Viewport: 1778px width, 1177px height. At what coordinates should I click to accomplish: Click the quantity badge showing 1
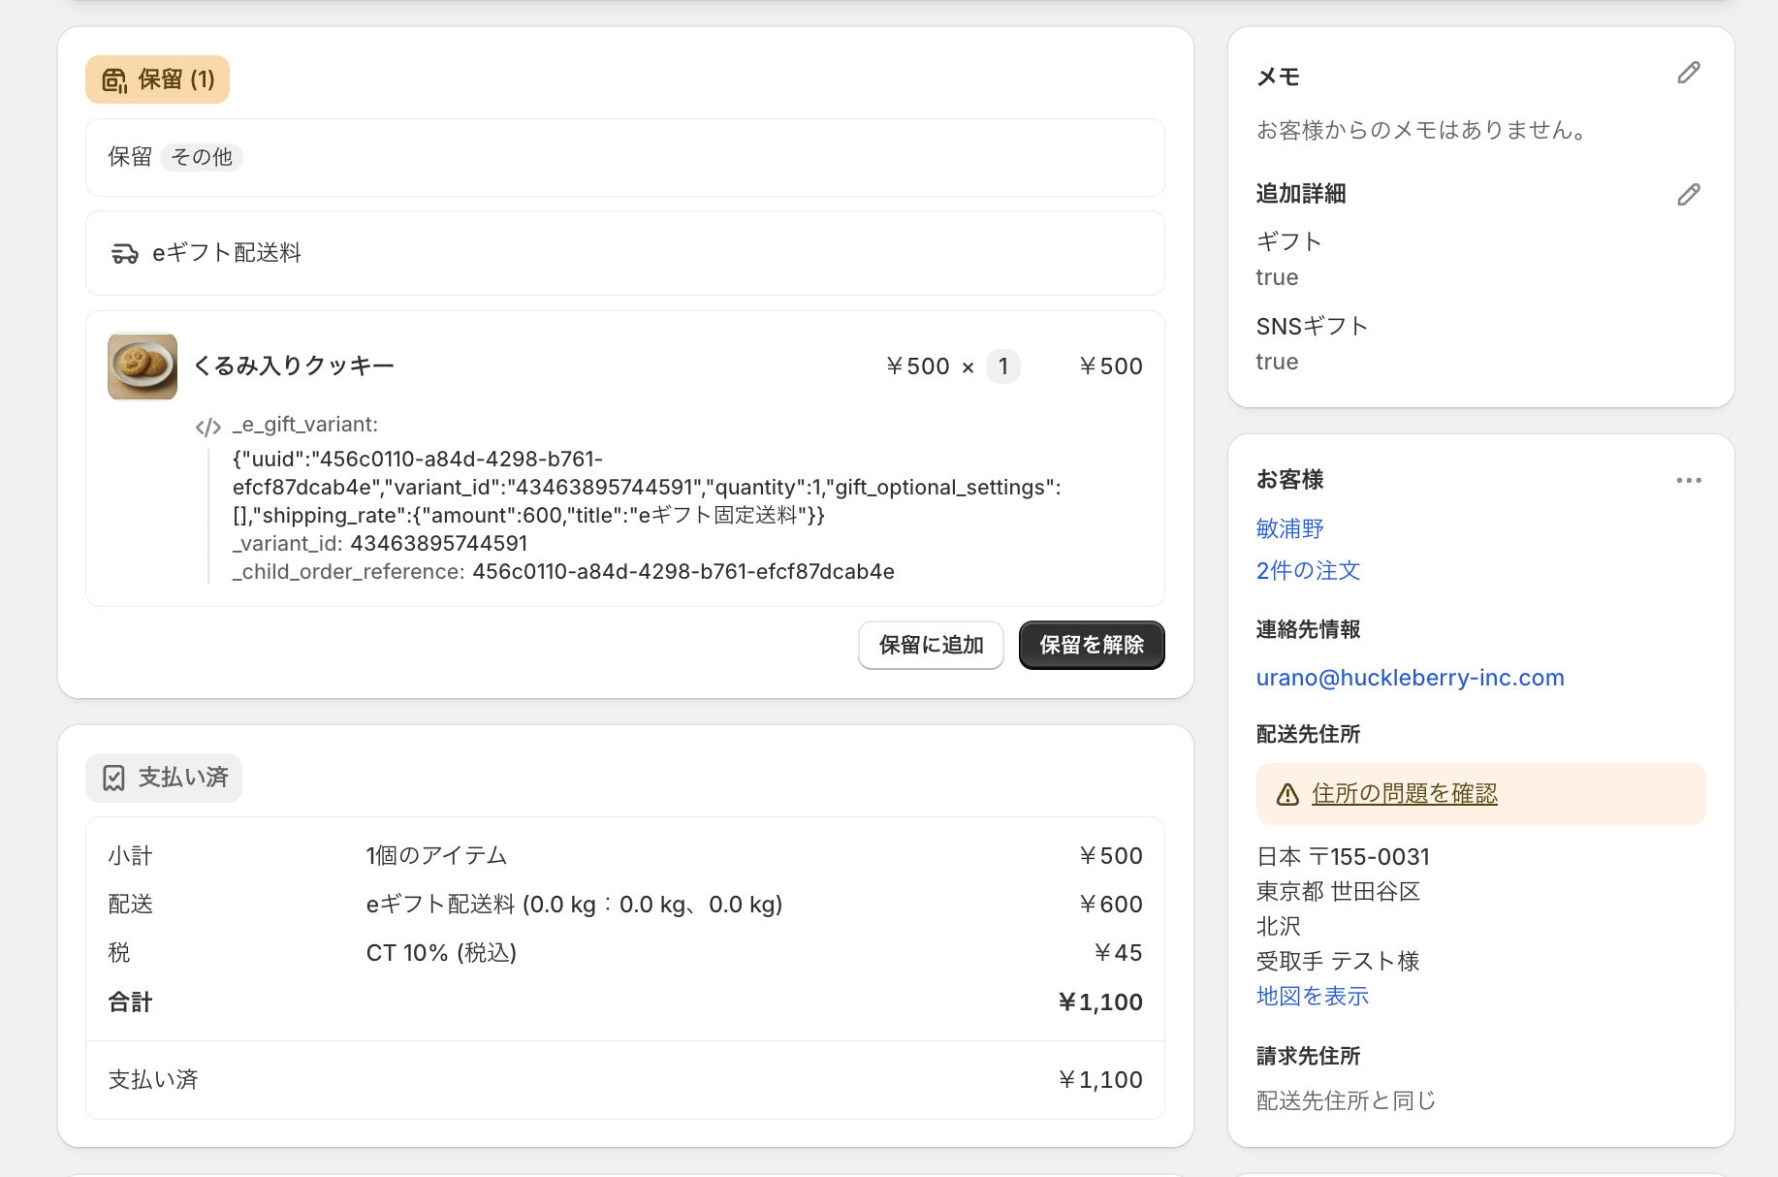click(1002, 366)
